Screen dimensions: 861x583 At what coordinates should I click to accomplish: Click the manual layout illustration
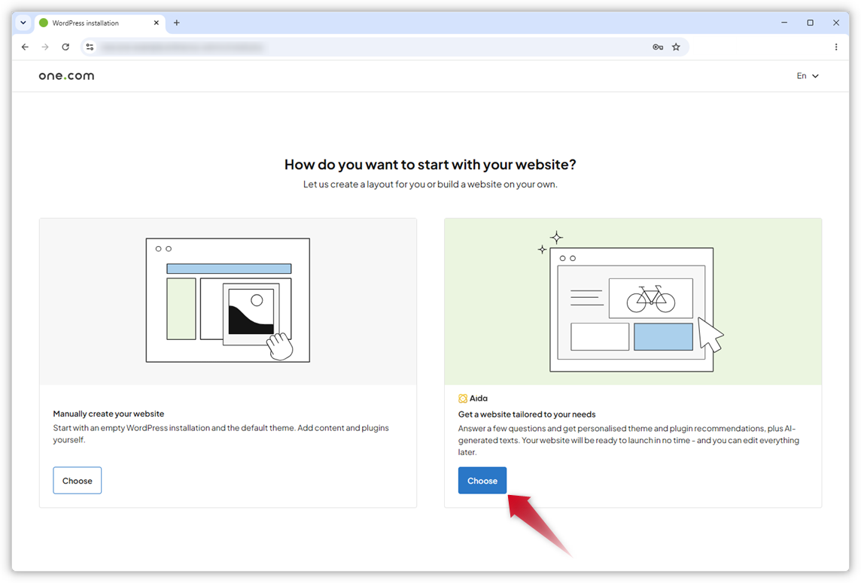(228, 300)
